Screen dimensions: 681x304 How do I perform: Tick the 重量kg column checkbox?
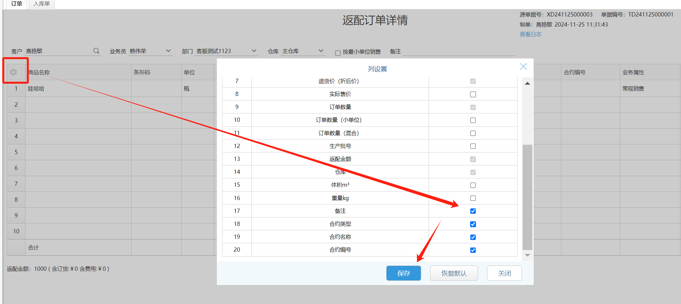[x=473, y=198]
